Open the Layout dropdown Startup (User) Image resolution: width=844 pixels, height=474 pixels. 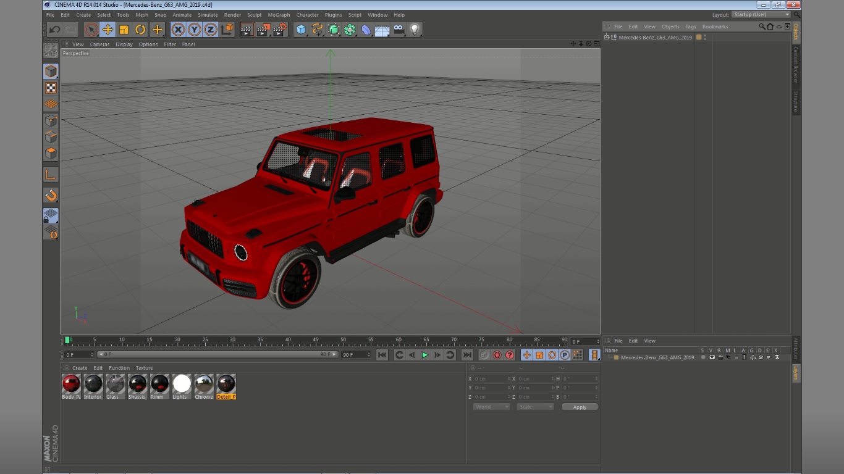pos(761,15)
